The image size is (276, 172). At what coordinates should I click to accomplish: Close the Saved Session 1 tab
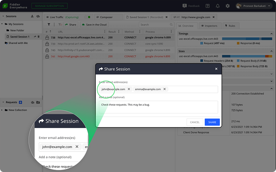167,17
